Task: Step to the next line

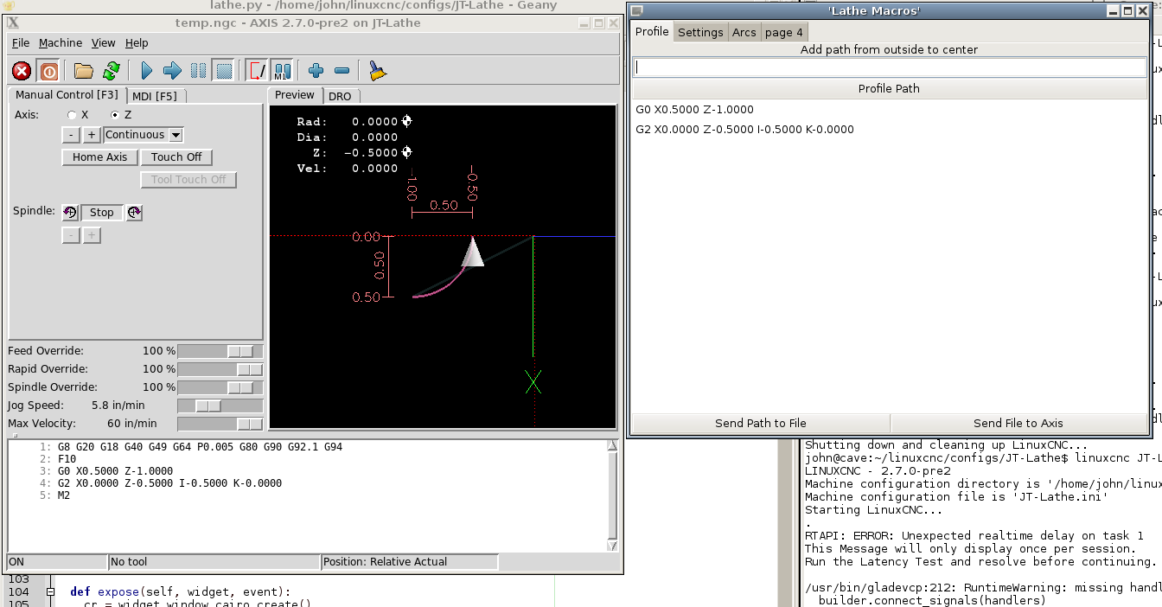Action: (x=172, y=71)
